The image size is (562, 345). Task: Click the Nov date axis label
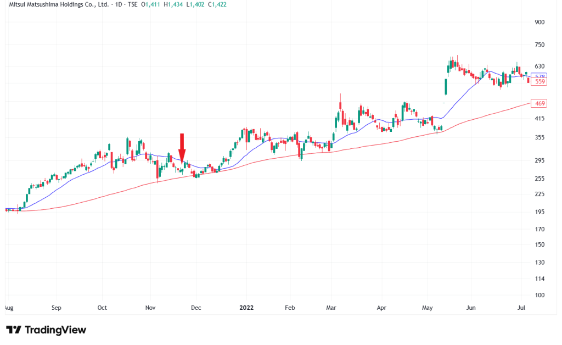pyautogui.click(x=150, y=308)
